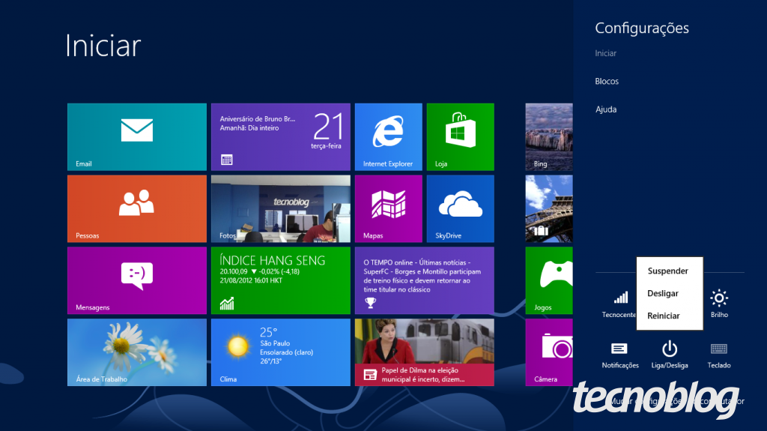Image resolution: width=767 pixels, height=431 pixels.
Task: Open the Área de Trabalho desktop tile
Action: (x=137, y=352)
